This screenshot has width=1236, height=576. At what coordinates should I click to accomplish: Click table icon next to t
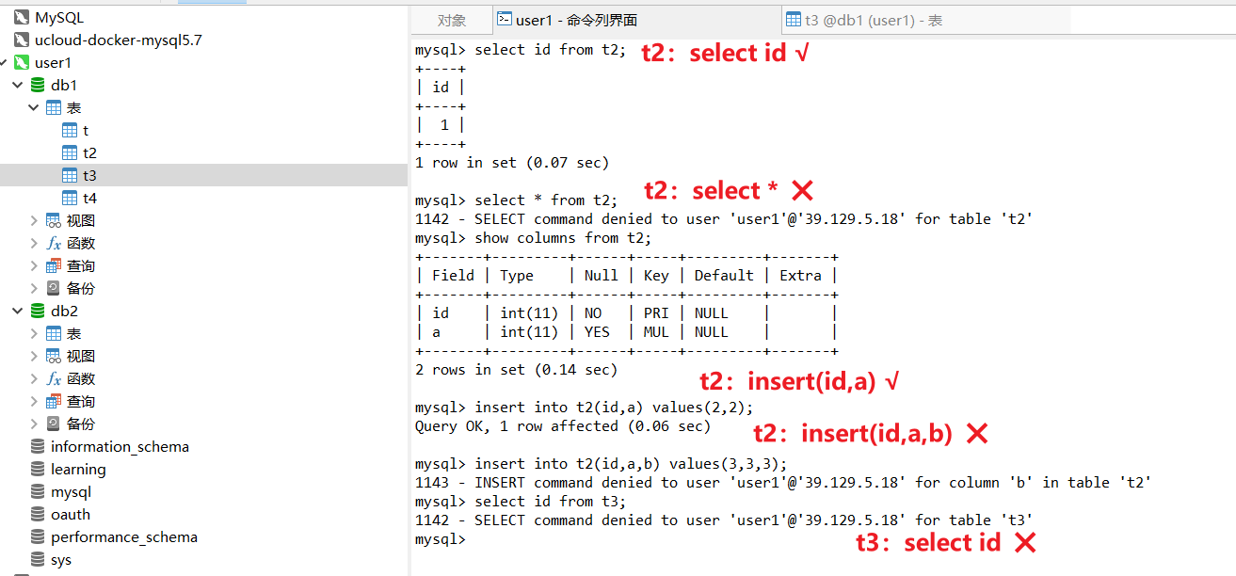point(70,130)
